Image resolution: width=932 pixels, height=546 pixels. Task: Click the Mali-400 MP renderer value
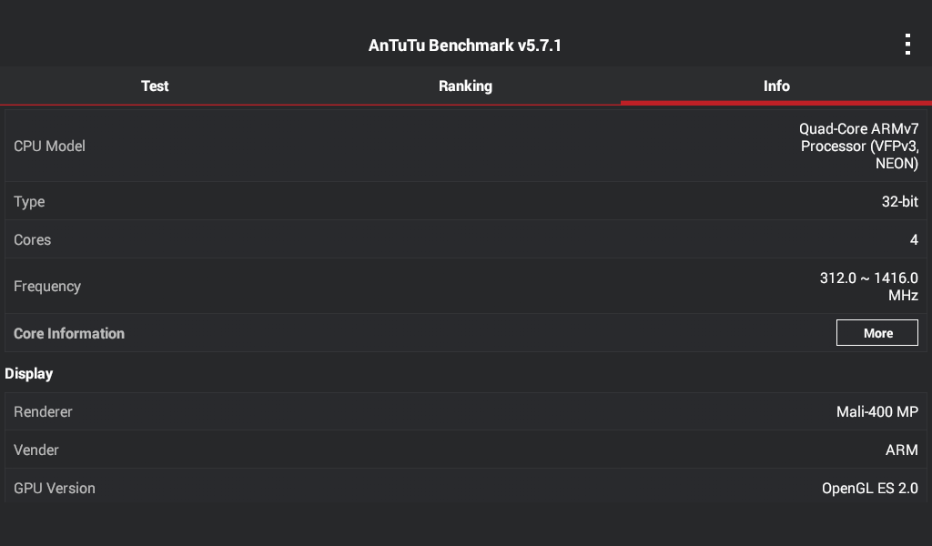(x=876, y=411)
